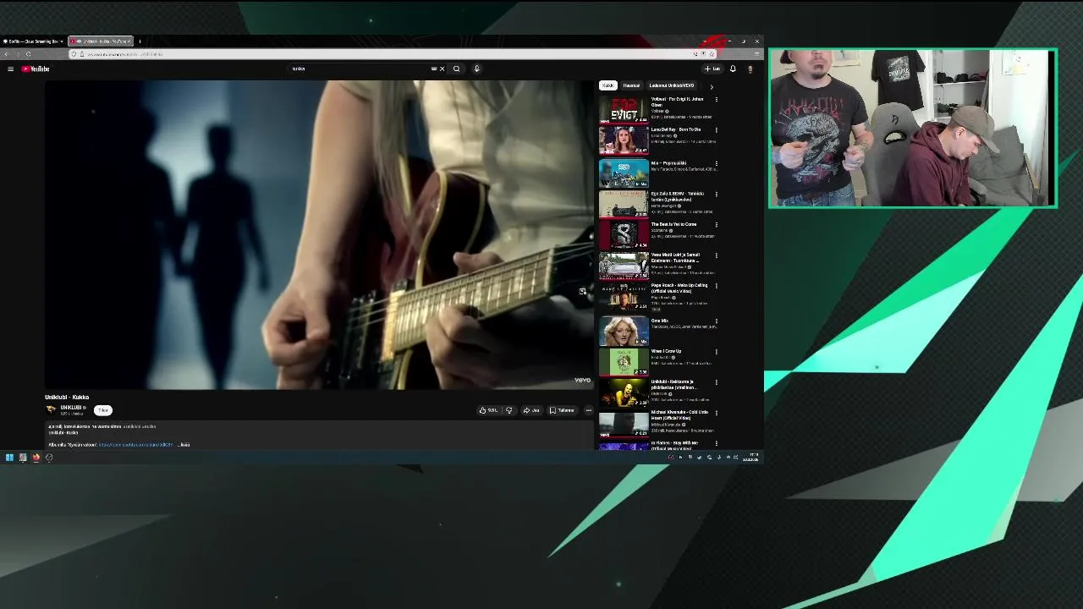Viewport: 1083px width, 609px height.
Task: Open the second taskbar app icon
Action: 23,458
